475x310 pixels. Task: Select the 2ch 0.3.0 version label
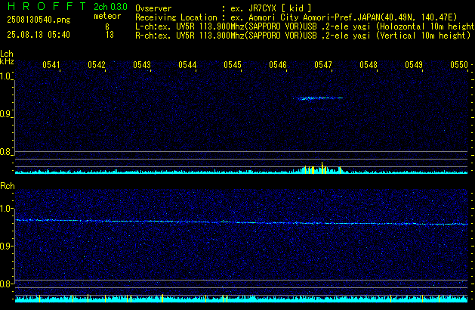point(110,7)
